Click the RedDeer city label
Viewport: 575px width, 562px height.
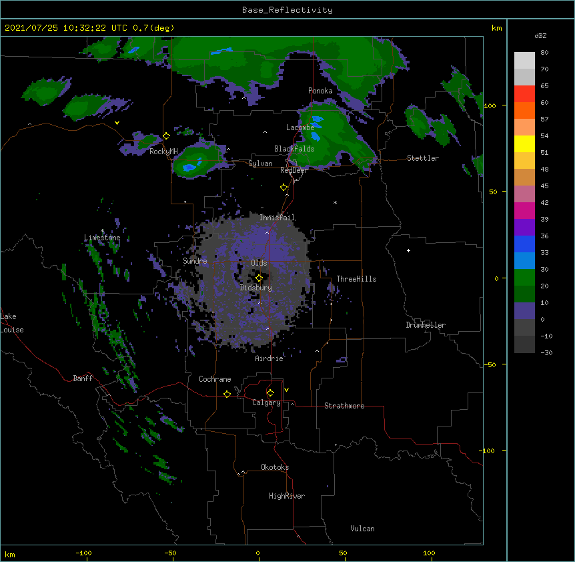[x=294, y=170]
